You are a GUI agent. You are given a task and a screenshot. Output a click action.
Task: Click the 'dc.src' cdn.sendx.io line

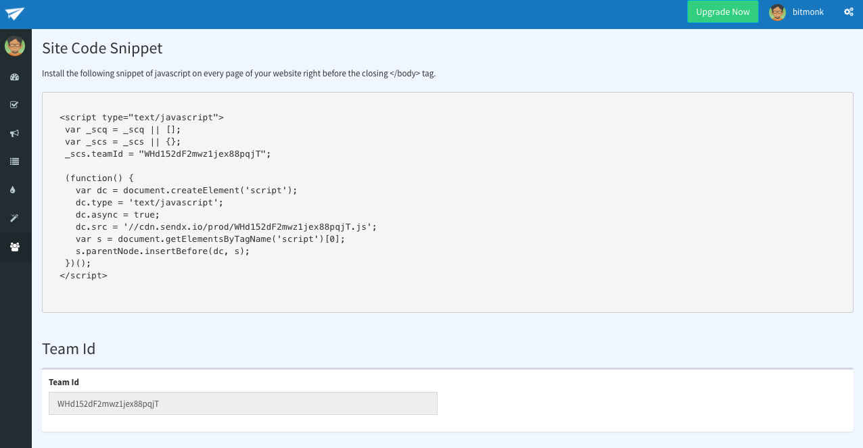tap(227, 227)
